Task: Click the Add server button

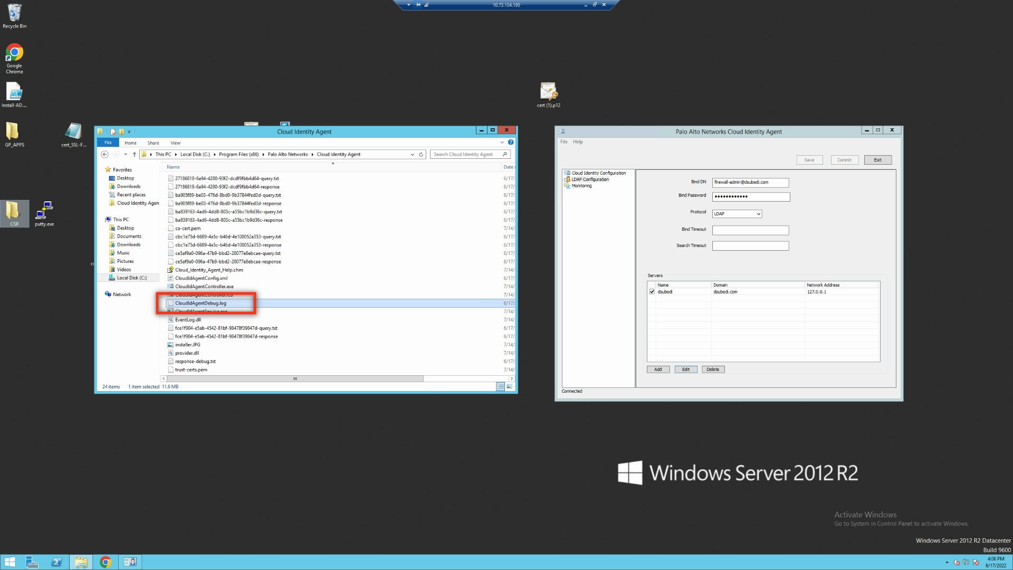Action: (x=658, y=369)
